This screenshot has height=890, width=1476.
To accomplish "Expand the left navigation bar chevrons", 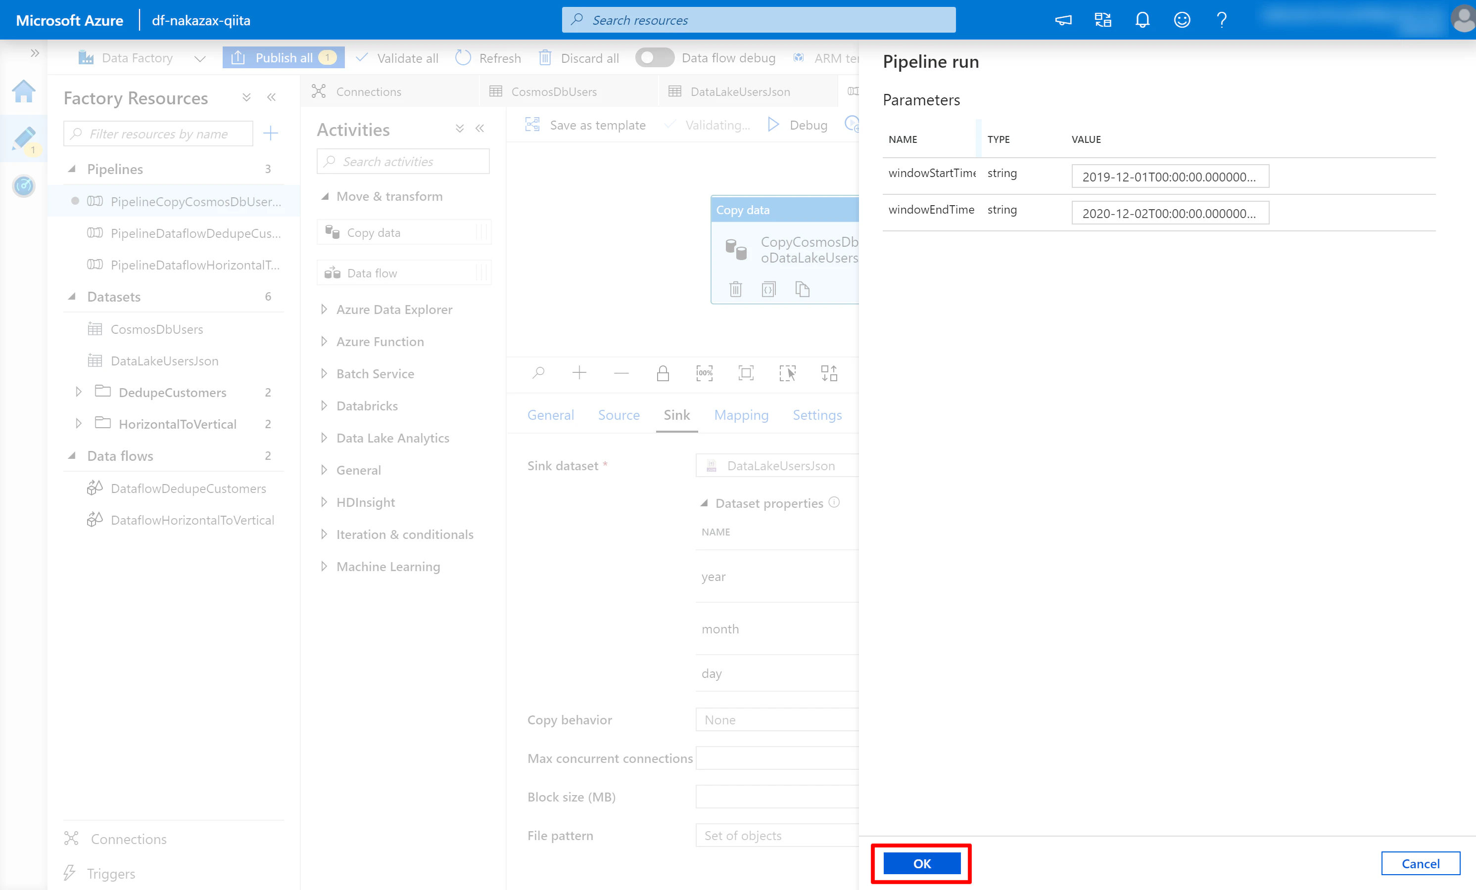I will (x=35, y=53).
